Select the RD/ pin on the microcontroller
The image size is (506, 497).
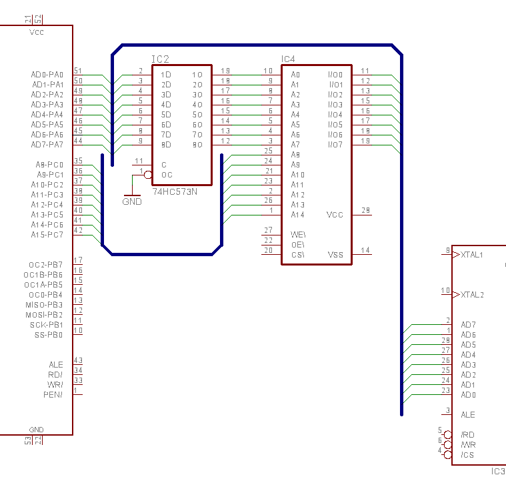point(55,375)
